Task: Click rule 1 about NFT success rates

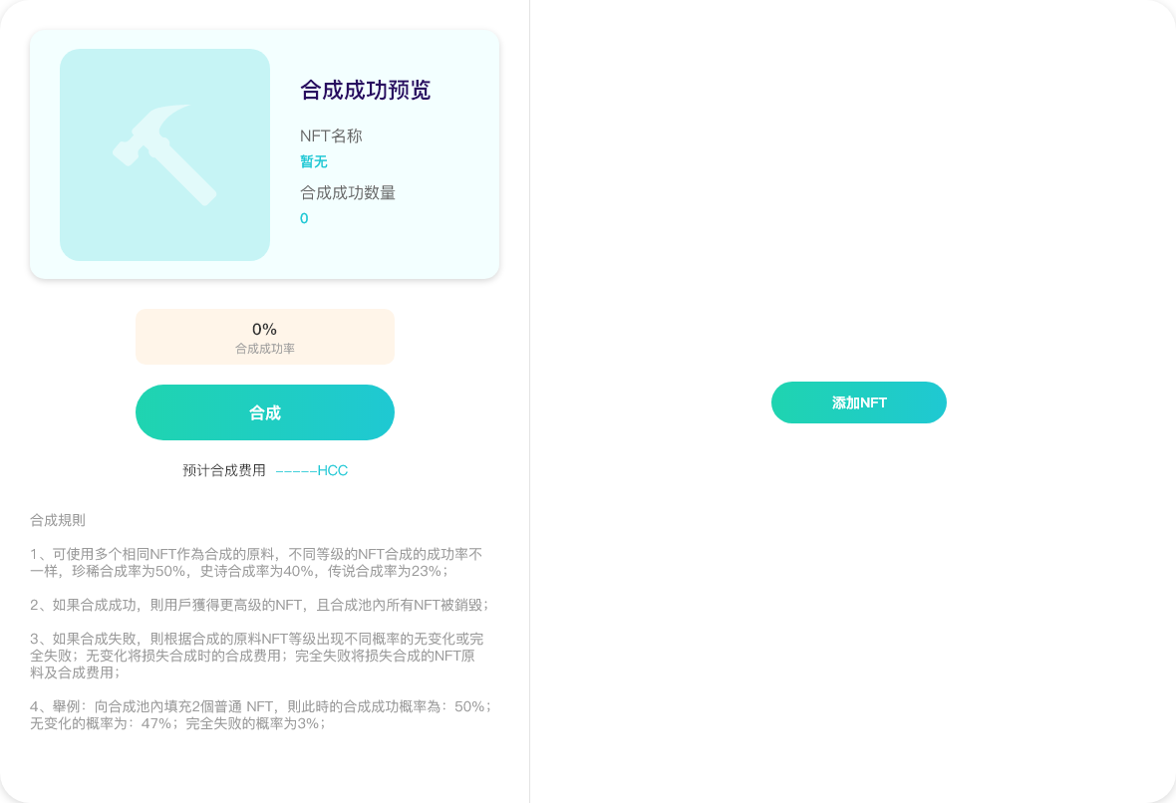Action: pyautogui.click(x=256, y=562)
